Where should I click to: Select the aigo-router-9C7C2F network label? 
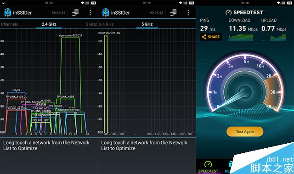pos(70,35)
